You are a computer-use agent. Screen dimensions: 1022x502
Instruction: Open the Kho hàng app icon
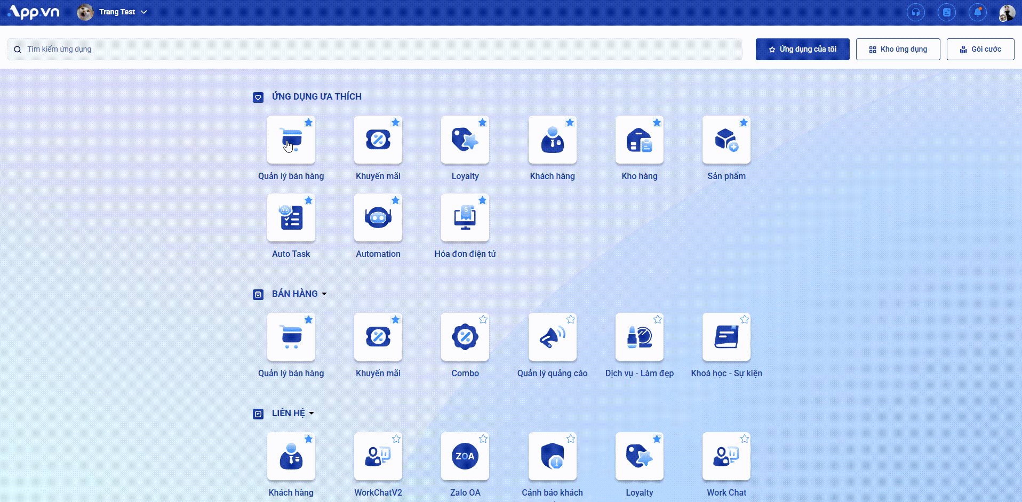[x=639, y=140]
